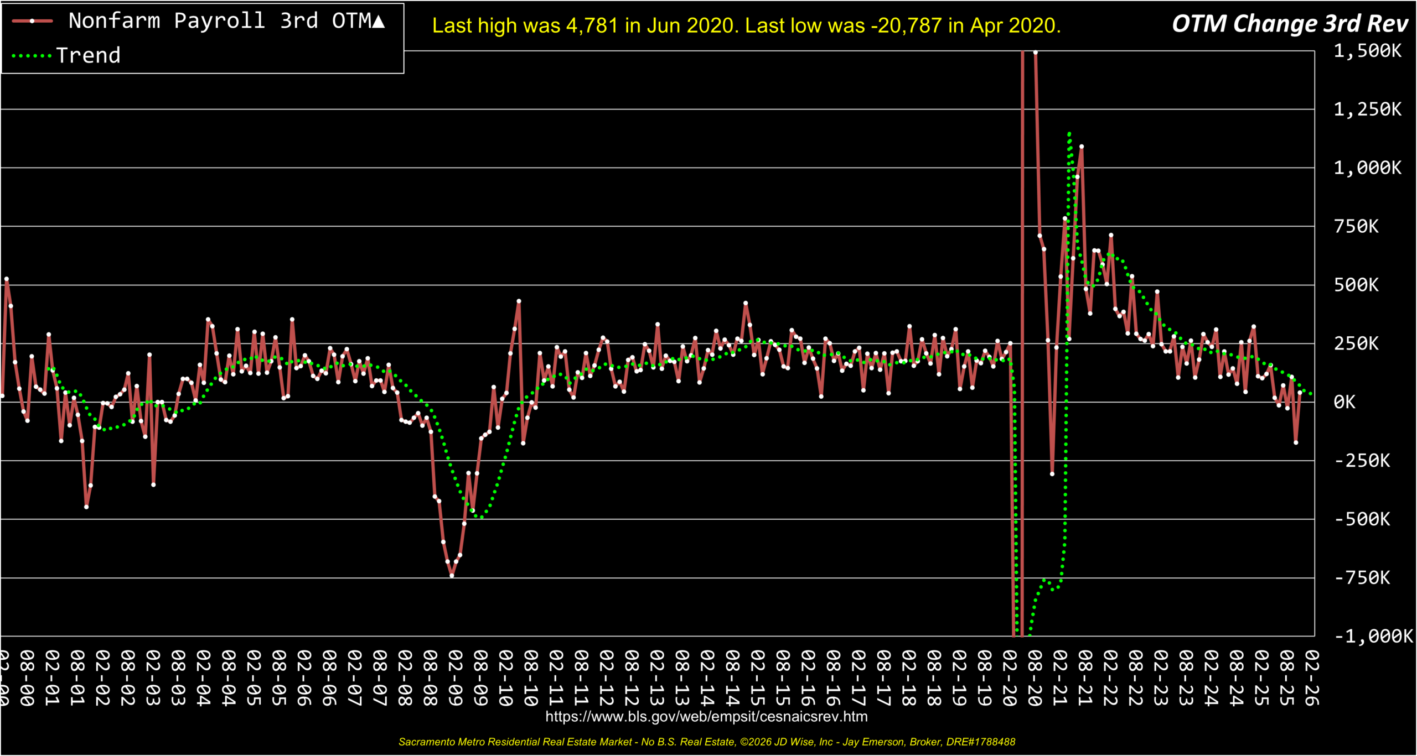Click the yellow Last high/low summary text
1417x756 pixels.
coord(746,26)
